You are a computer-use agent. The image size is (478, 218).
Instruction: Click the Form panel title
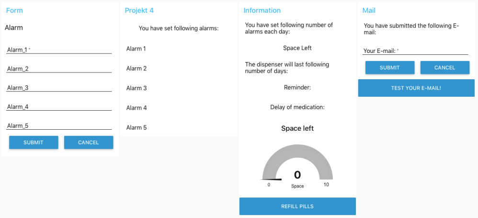(14, 10)
